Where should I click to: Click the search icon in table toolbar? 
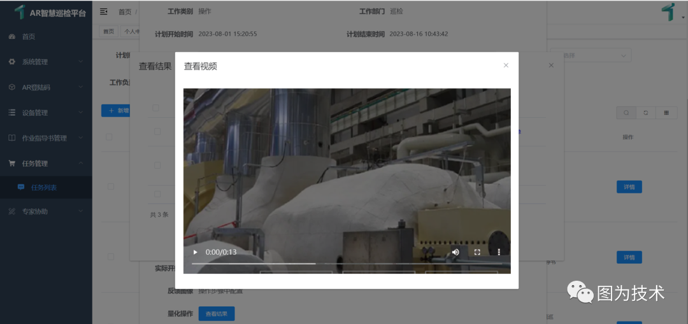point(626,113)
